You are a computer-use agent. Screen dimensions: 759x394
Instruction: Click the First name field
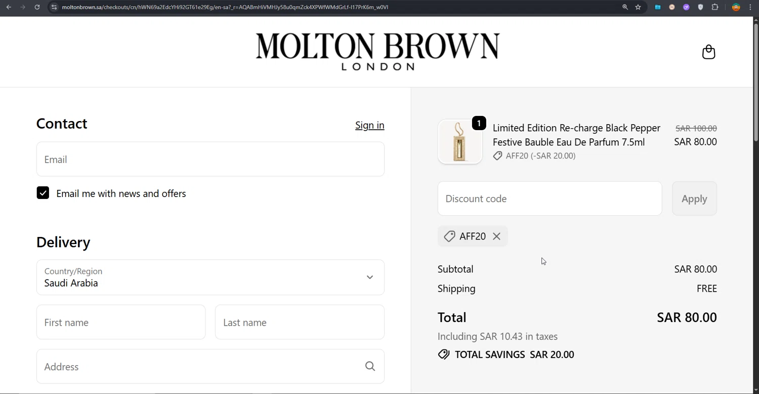point(121,322)
